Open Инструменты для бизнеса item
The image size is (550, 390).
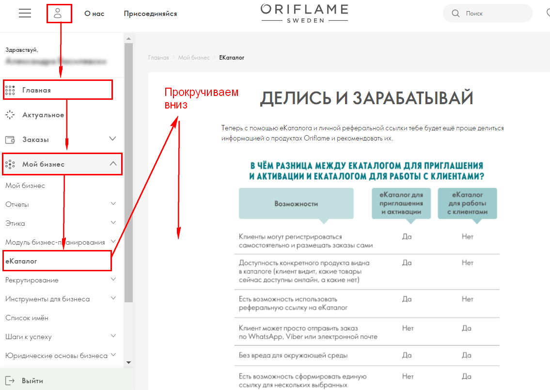tap(47, 299)
